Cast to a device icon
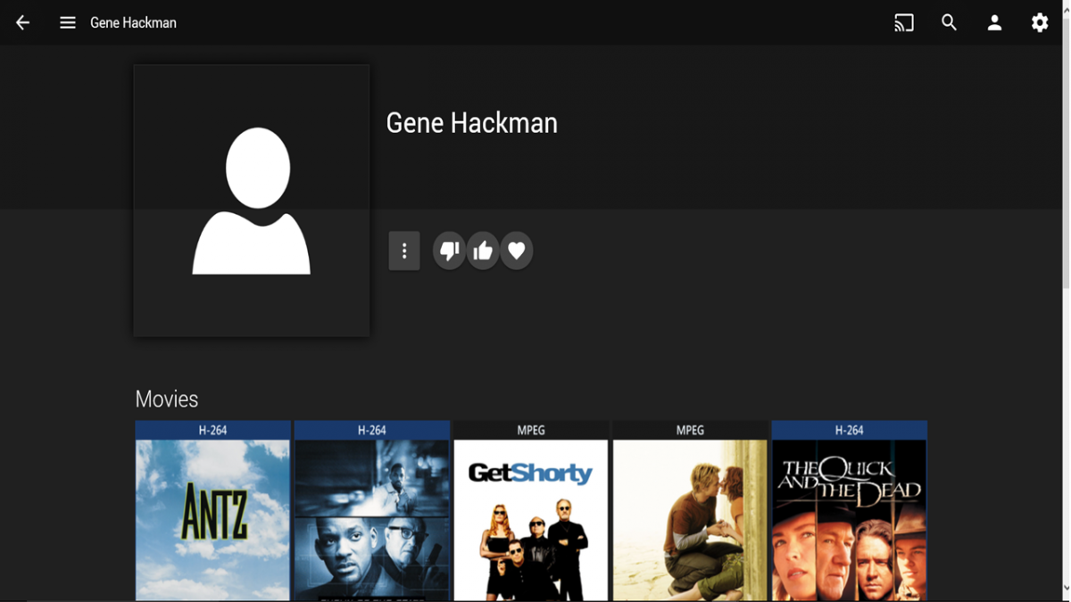Screen dimensions: 1071x602 pyautogui.click(x=904, y=23)
